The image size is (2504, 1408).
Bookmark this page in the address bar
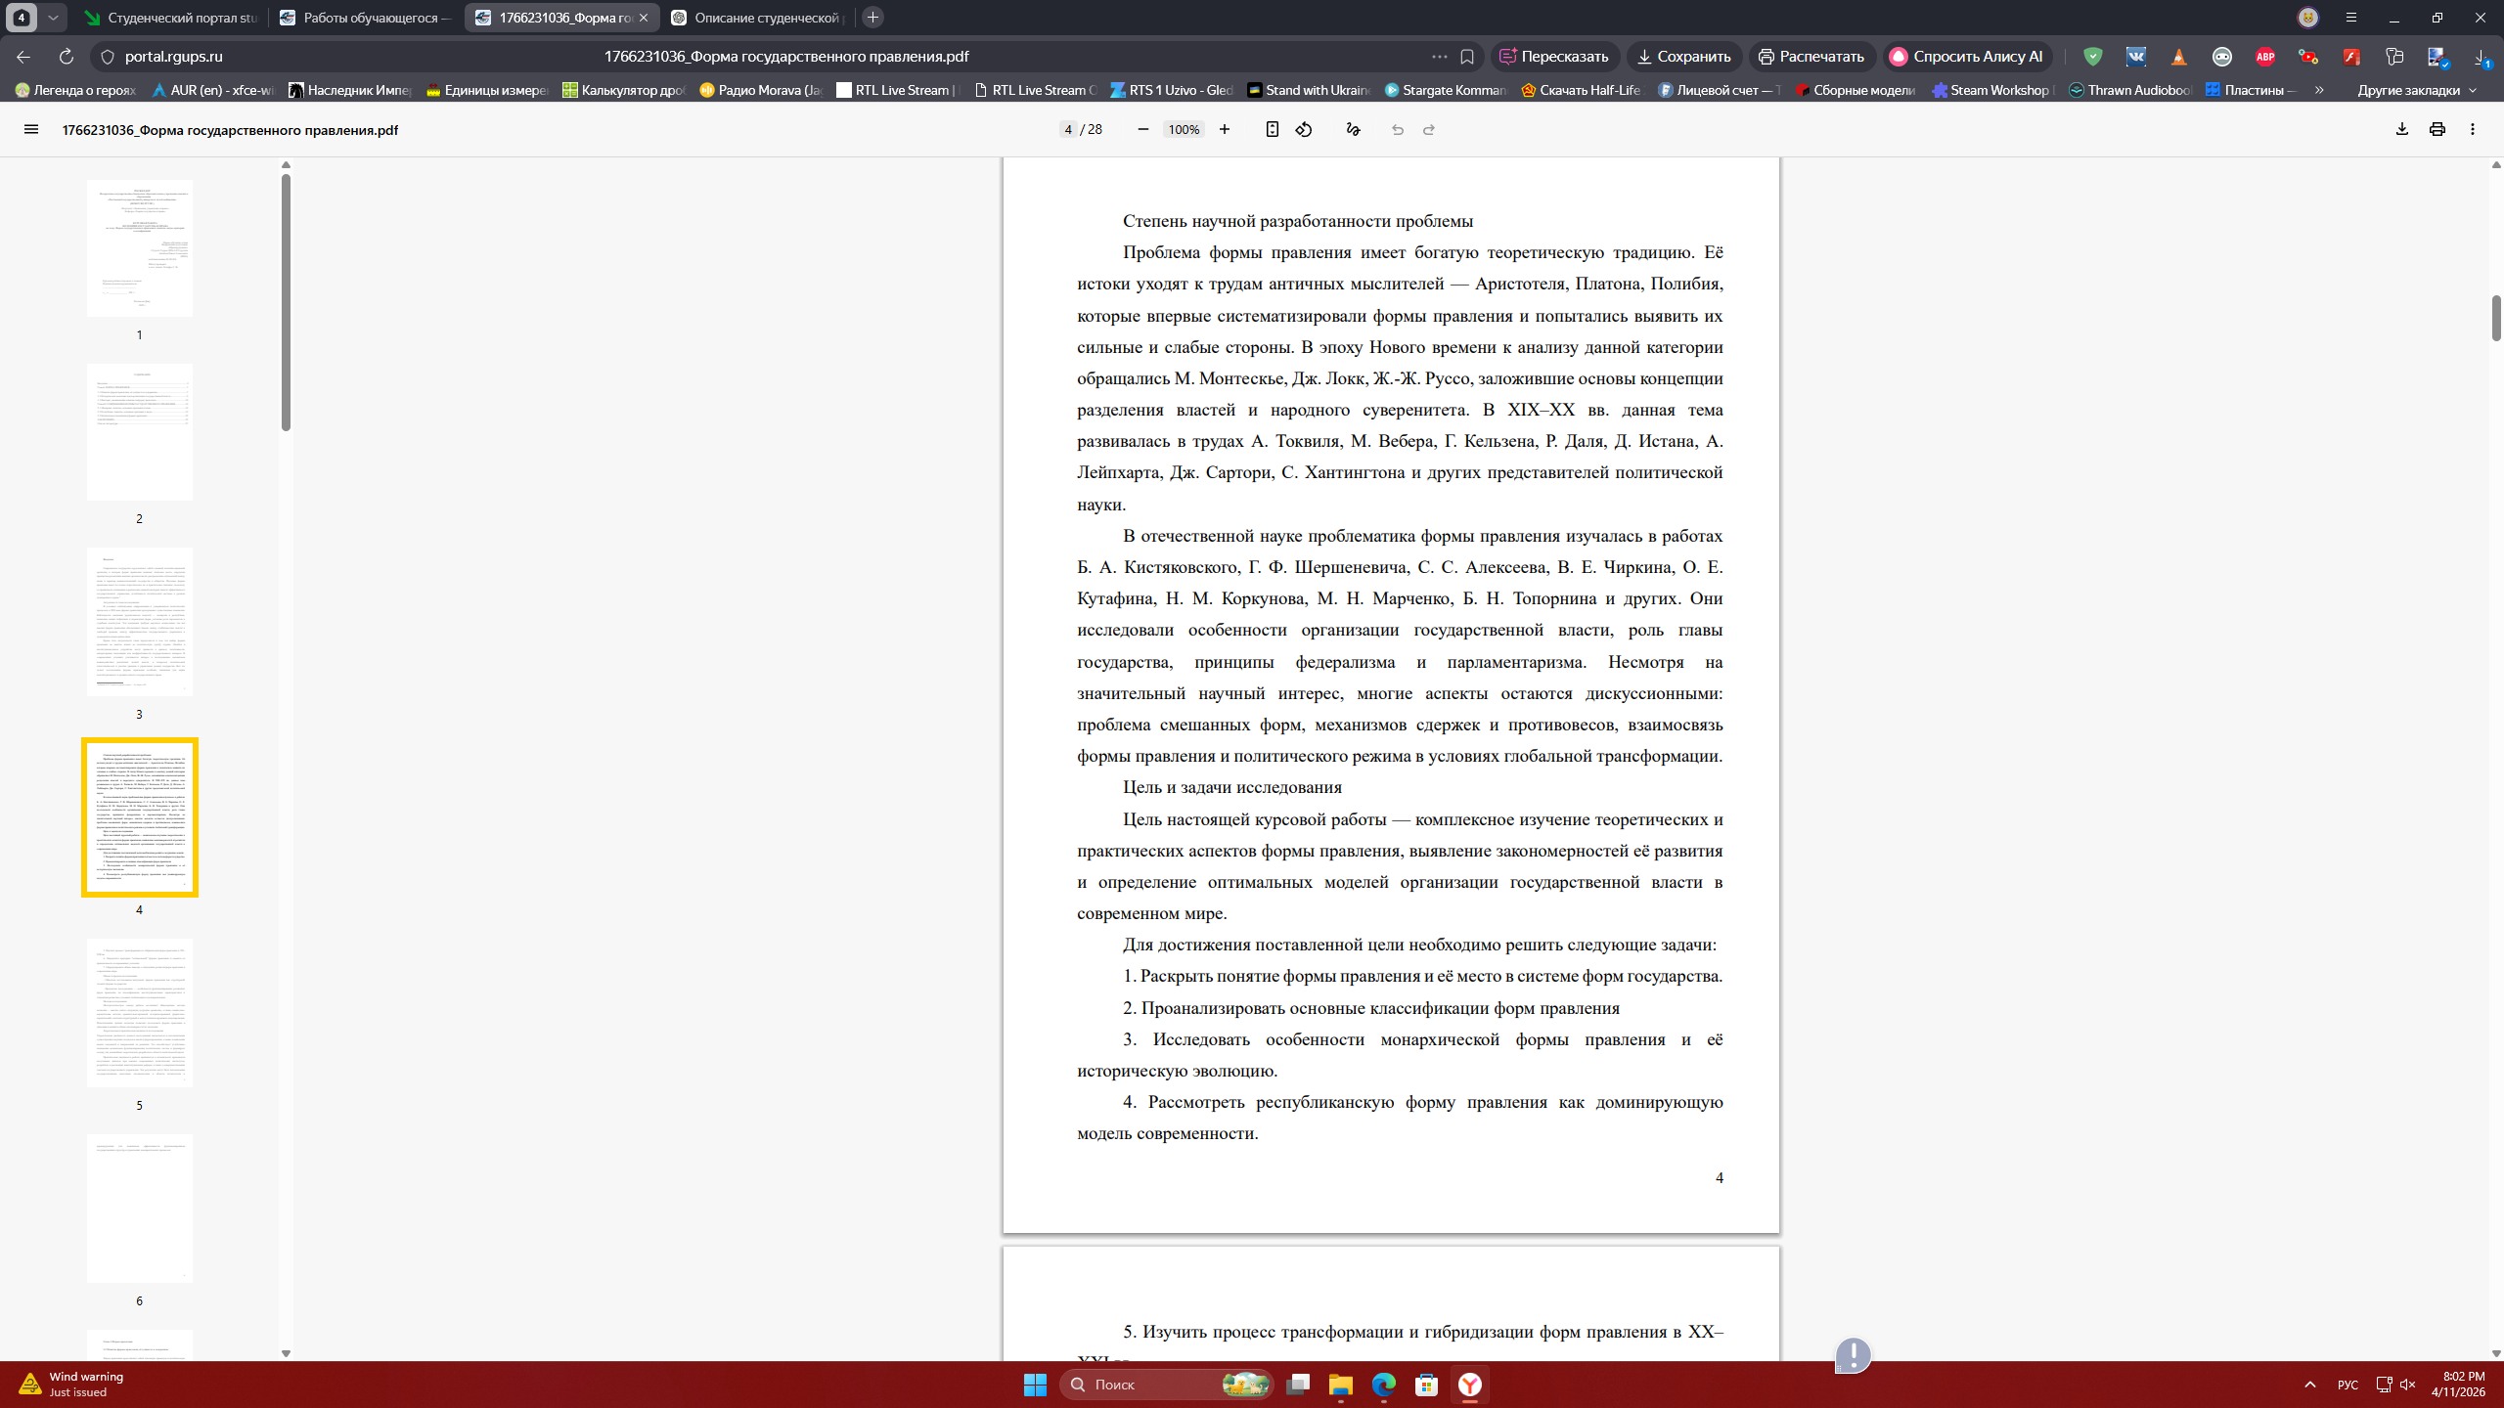coord(1467,57)
